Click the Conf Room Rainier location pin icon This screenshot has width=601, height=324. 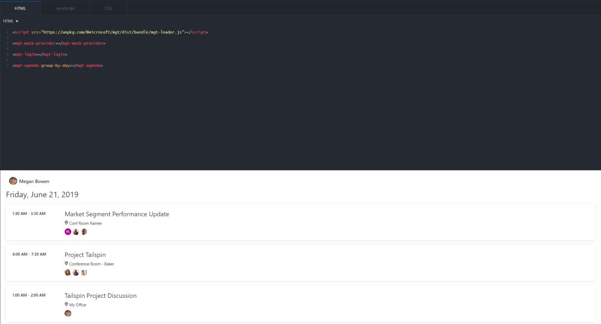coord(66,223)
